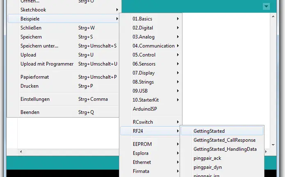Click the horizontal scrollbar right arrow

tap(266, 152)
